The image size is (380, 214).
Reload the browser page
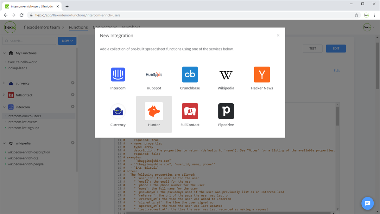[22, 15]
